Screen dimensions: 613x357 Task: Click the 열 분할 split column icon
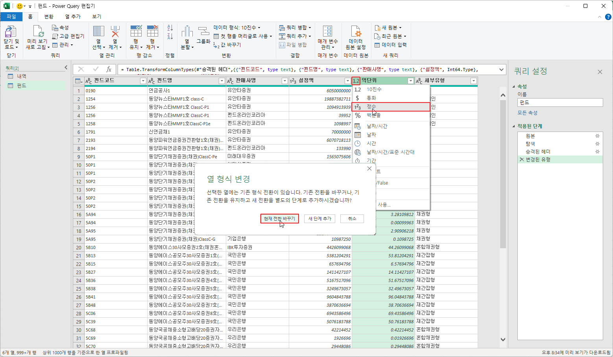pyautogui.click(x=187, y=31)
